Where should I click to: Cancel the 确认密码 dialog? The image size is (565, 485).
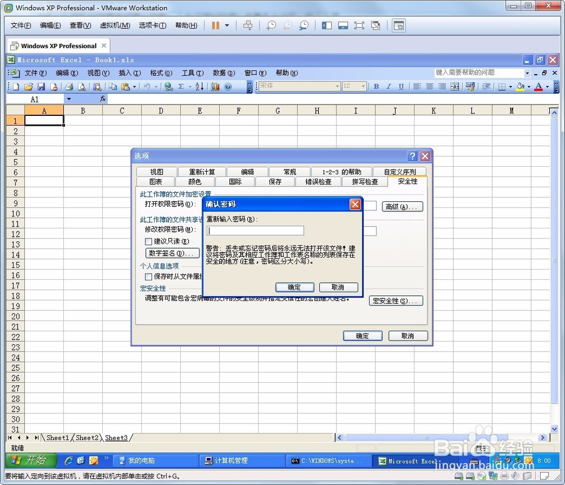[x=338, y=287]
